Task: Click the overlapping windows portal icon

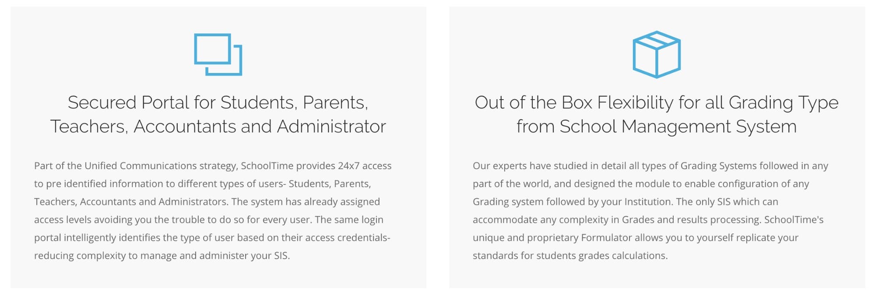Action: [x=218, y=55]
